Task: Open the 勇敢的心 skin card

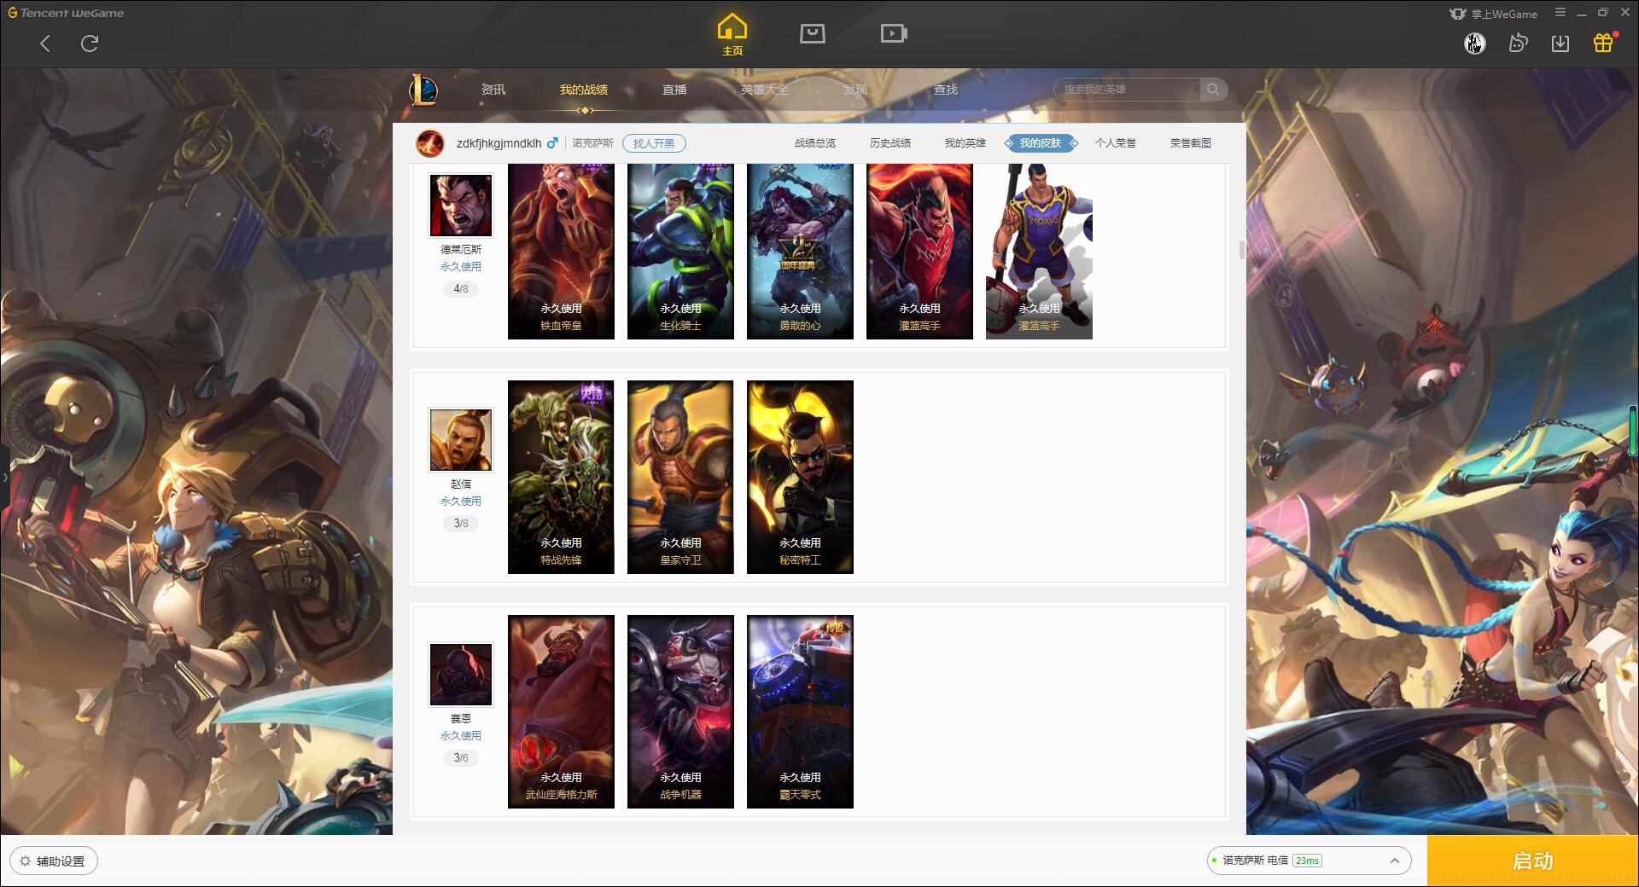Action: point(800,252)
